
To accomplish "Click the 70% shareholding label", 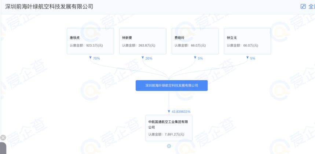I will [x=96, y=59].
